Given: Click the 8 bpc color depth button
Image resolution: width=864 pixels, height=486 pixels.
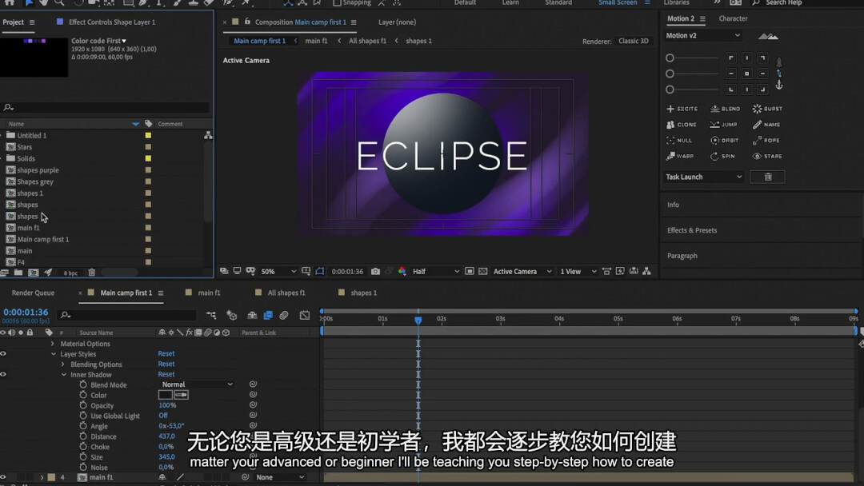Looking at the screenshot, I should pyautogui.click(x=70, y=273).
